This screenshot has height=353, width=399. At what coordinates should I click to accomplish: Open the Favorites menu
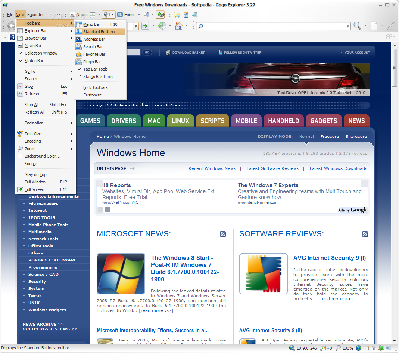point(35,15)
